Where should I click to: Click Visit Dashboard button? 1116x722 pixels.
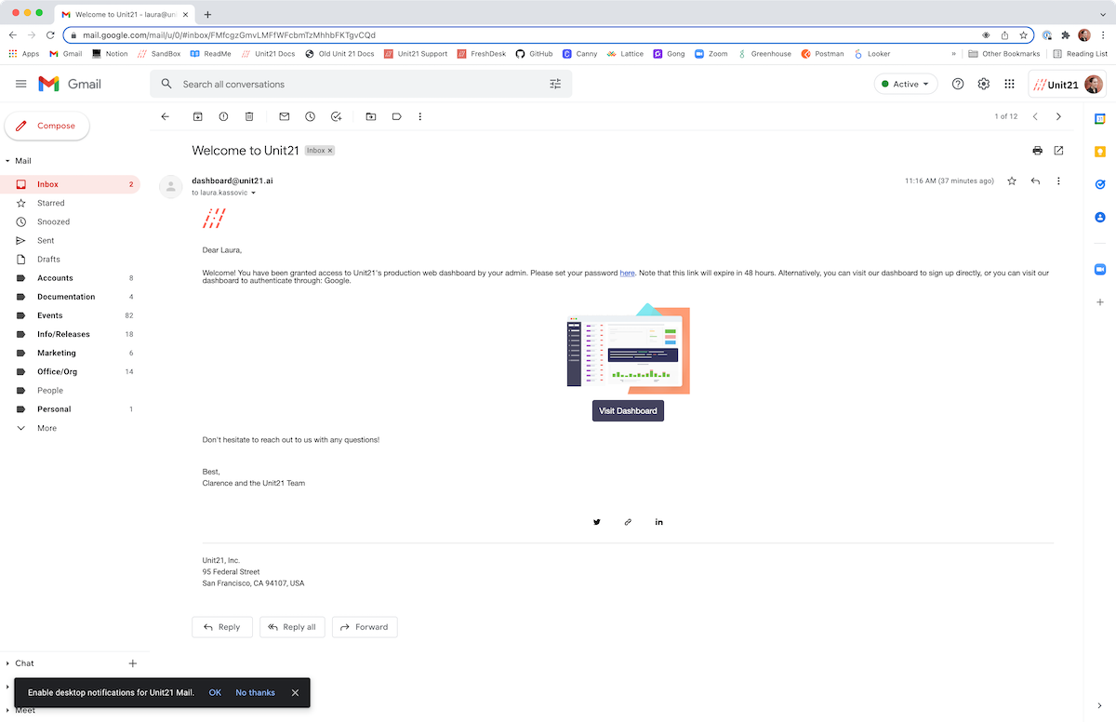(628, 410)
